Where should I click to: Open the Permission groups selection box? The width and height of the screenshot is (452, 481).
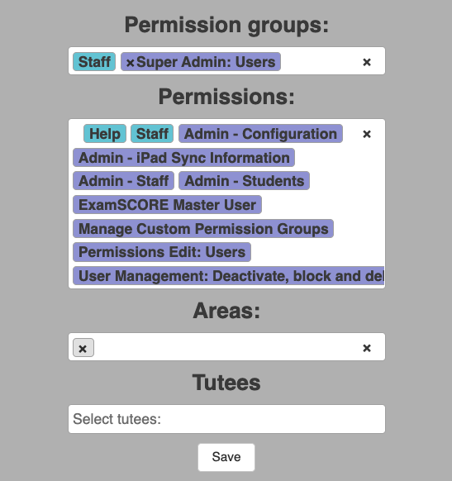319,61
